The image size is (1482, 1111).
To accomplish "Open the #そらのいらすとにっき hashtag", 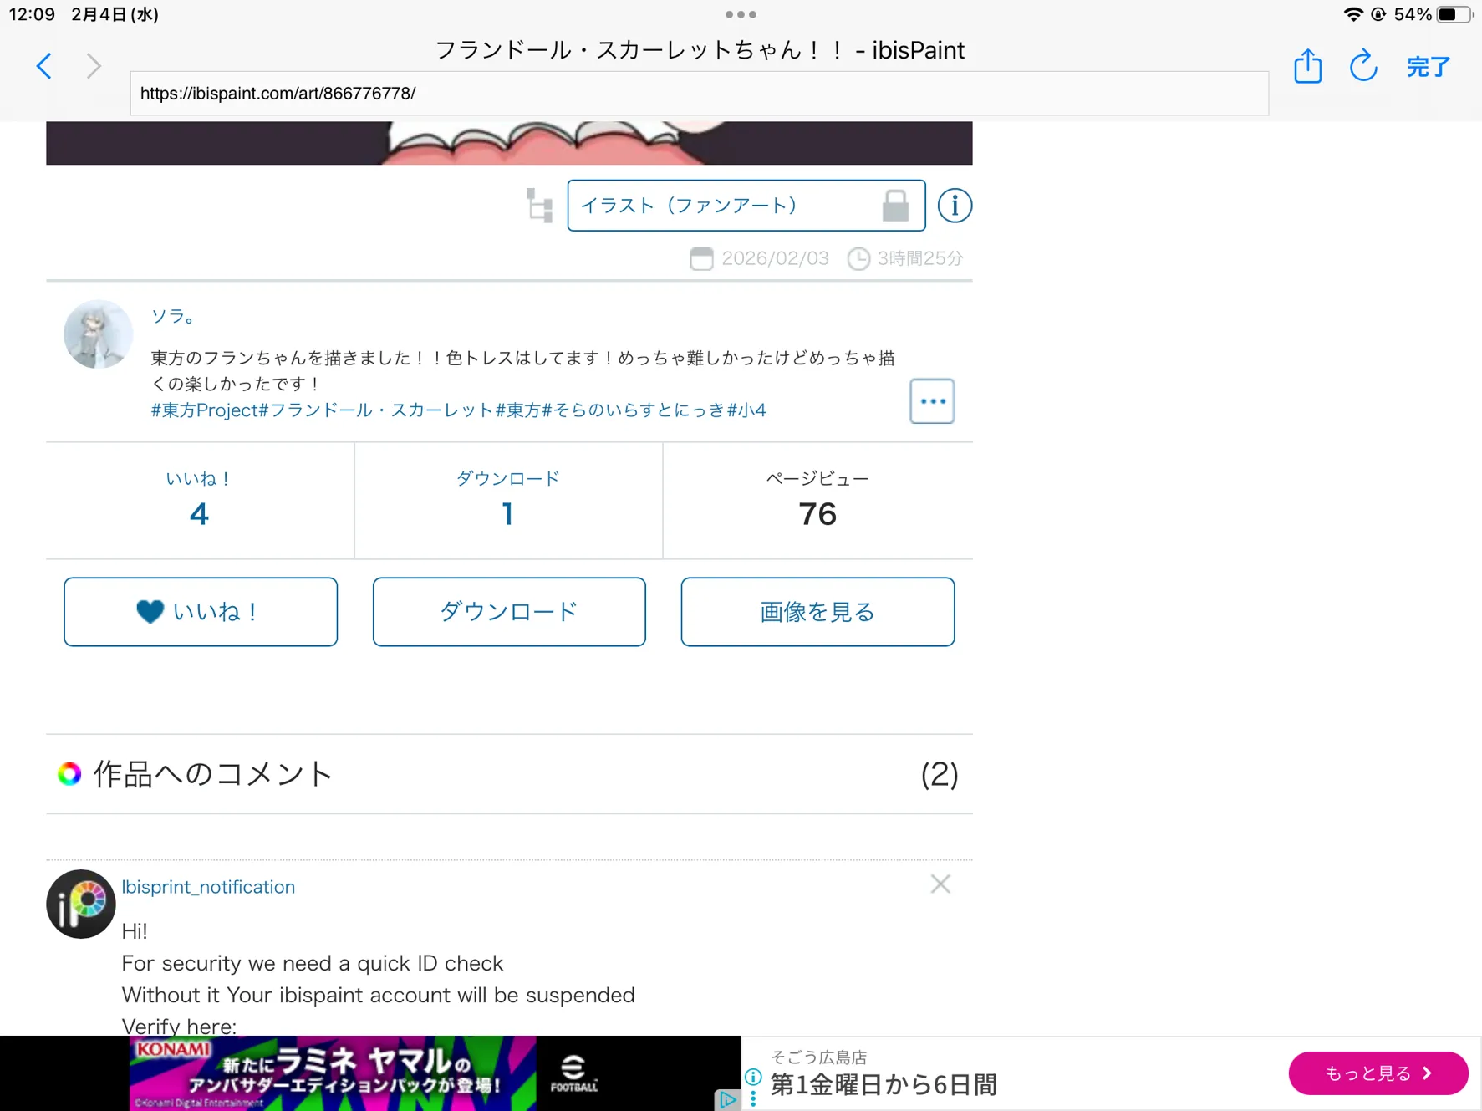I will click(x=634, y=410).
